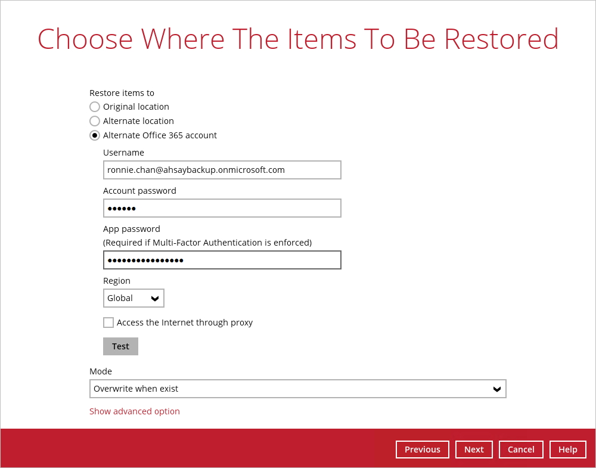Proceed with the Next button
Viewport: 596px width, 468px height.
474,450
